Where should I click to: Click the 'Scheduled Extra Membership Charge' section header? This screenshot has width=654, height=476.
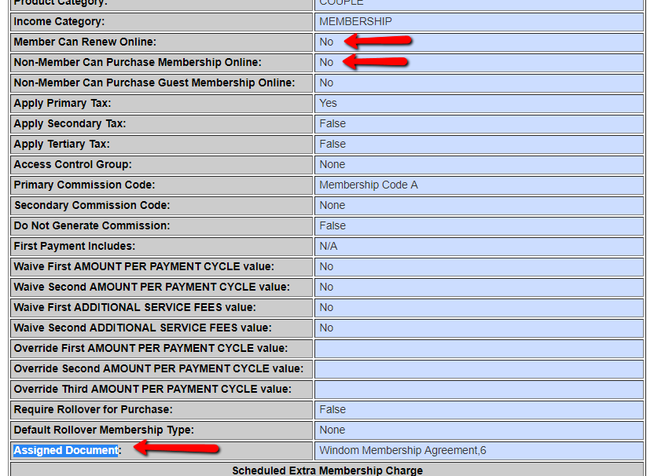(327, 471)
